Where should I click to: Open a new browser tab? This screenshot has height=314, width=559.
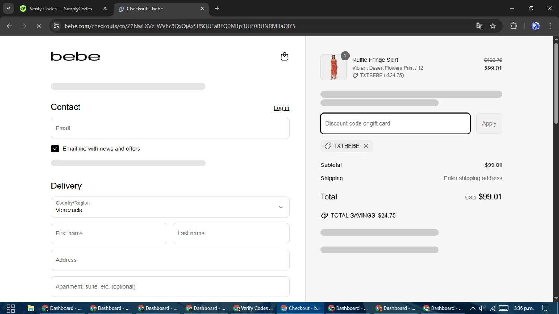coord(217,9)
